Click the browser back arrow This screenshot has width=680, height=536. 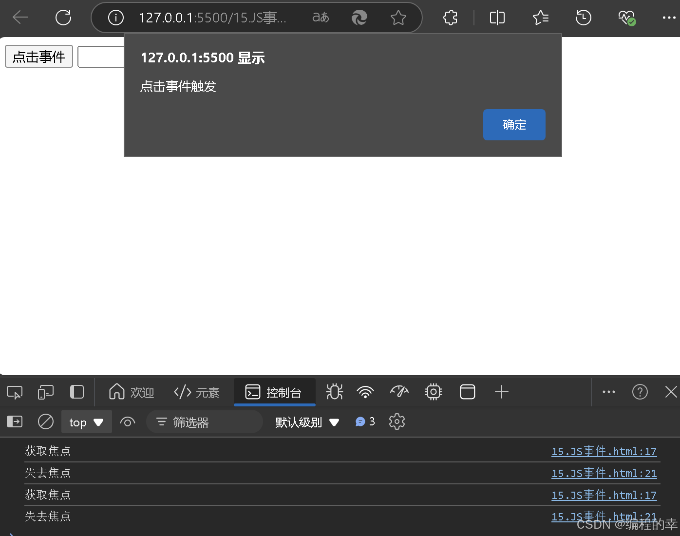[20, 18]
